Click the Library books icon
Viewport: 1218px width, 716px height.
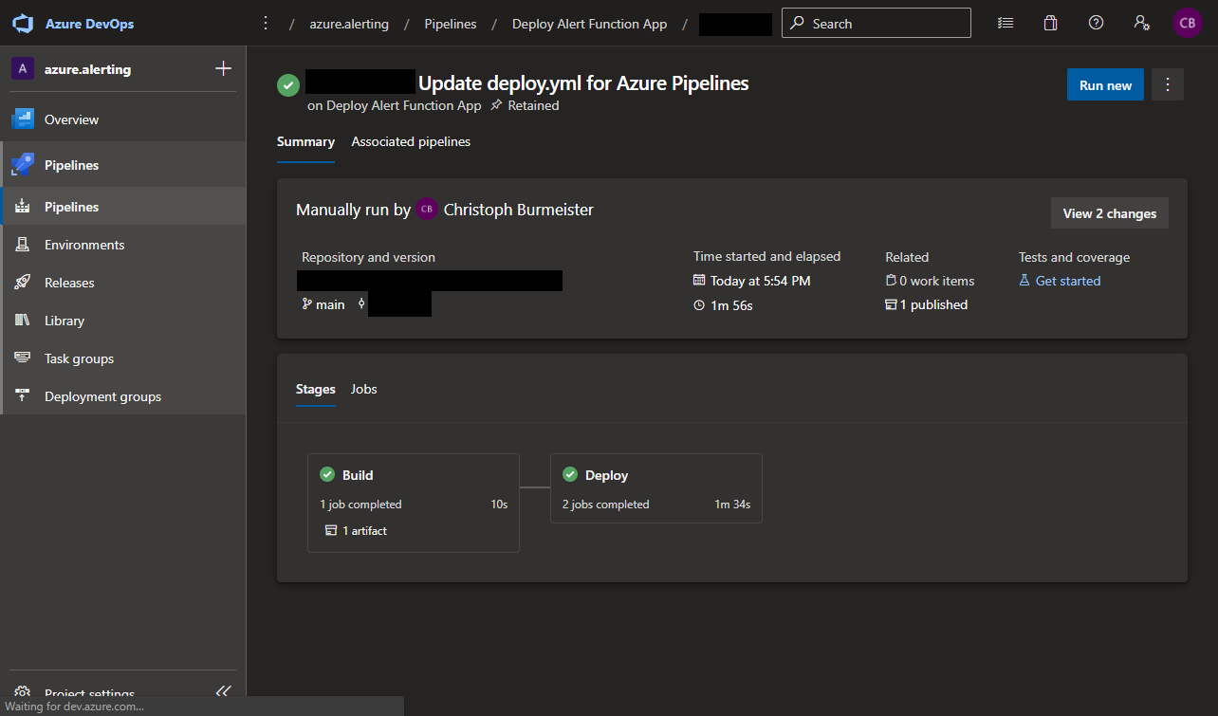coord(23,321)
